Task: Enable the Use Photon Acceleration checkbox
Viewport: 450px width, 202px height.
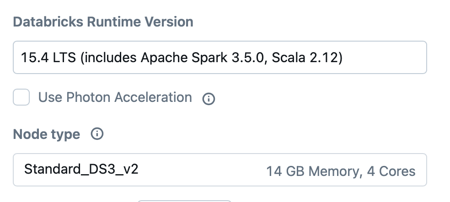Action: tap(21, 97)
